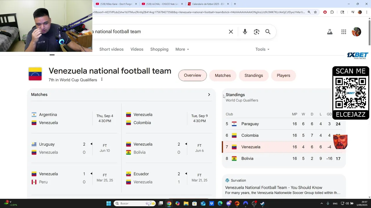Click the Colombia standings row
Screen dimensions: 371x208
(284, 135)
